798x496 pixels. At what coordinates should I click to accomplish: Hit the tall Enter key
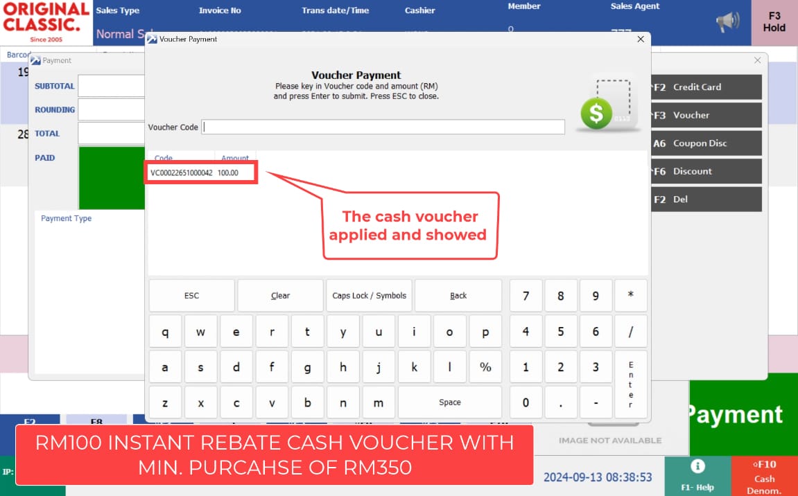[x=630, y=384]
